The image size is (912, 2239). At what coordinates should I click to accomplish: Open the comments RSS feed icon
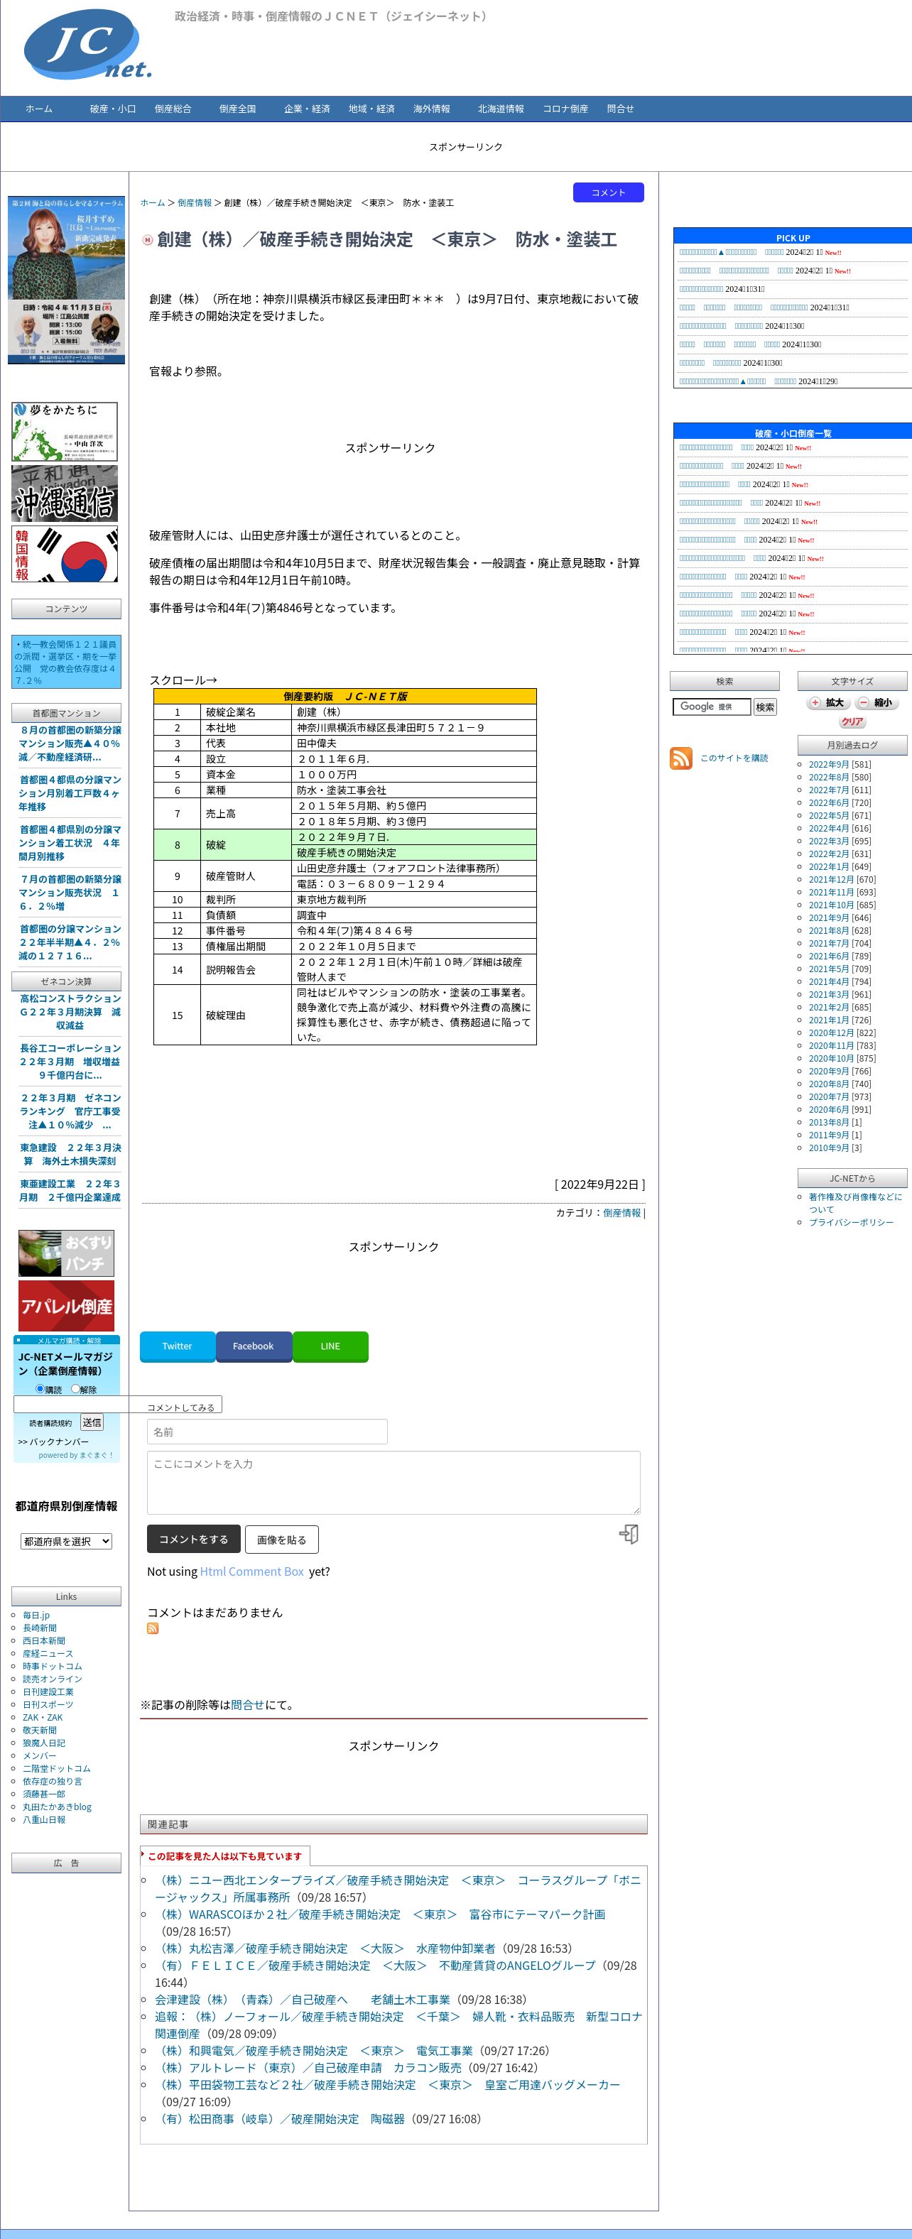(x=153, y=1629)
